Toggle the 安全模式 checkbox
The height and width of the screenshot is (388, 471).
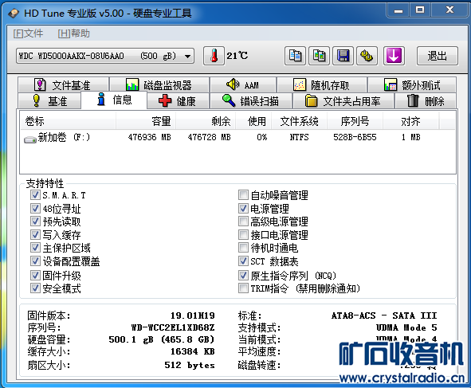(x=35, y=288)
